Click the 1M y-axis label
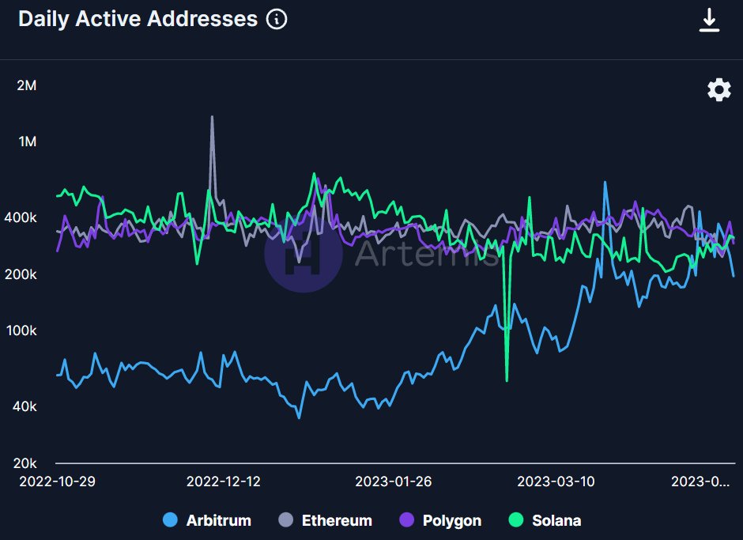 click(27, 142)
